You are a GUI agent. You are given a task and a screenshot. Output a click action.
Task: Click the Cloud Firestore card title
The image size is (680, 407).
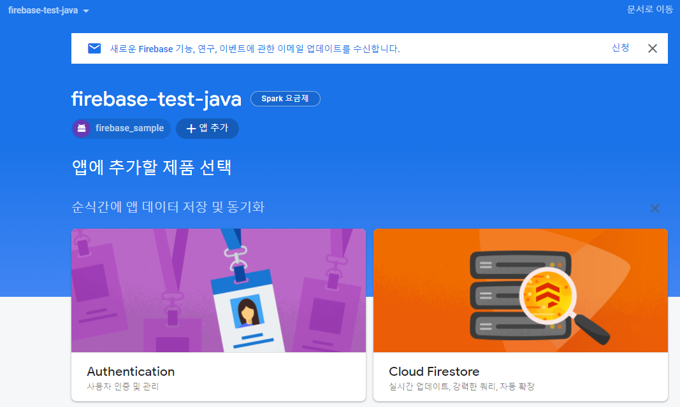[434, 371]
